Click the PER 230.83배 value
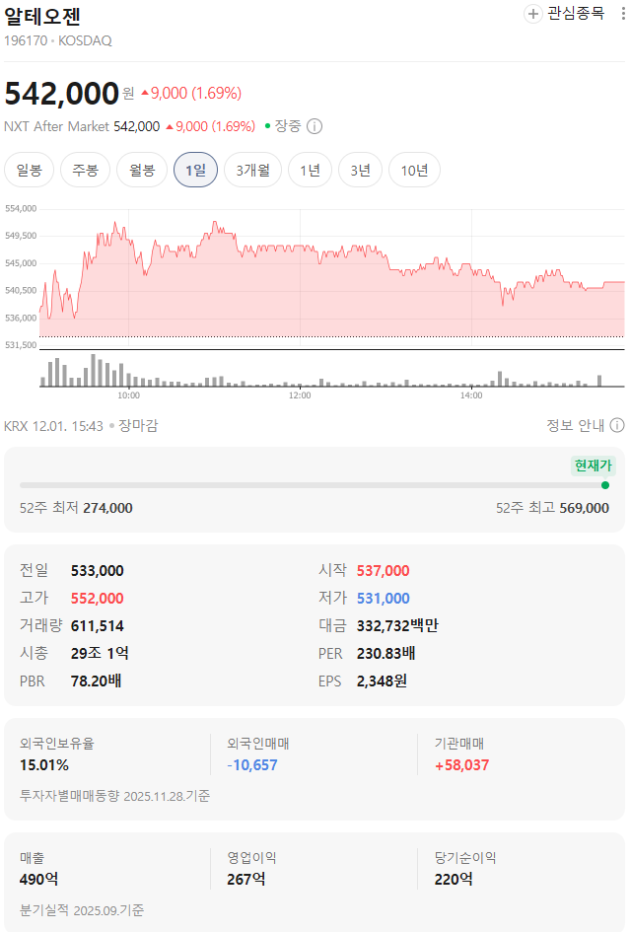The width and height of the screenshot is (630, 932). 385,653
